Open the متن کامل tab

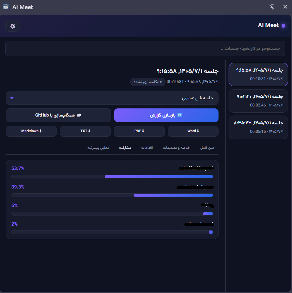pos(207,147)
